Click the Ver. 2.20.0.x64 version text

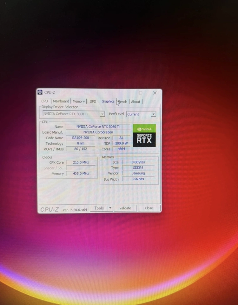click(75, 210)
